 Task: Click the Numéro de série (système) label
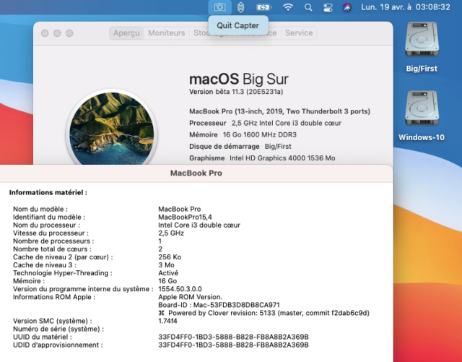58,329
